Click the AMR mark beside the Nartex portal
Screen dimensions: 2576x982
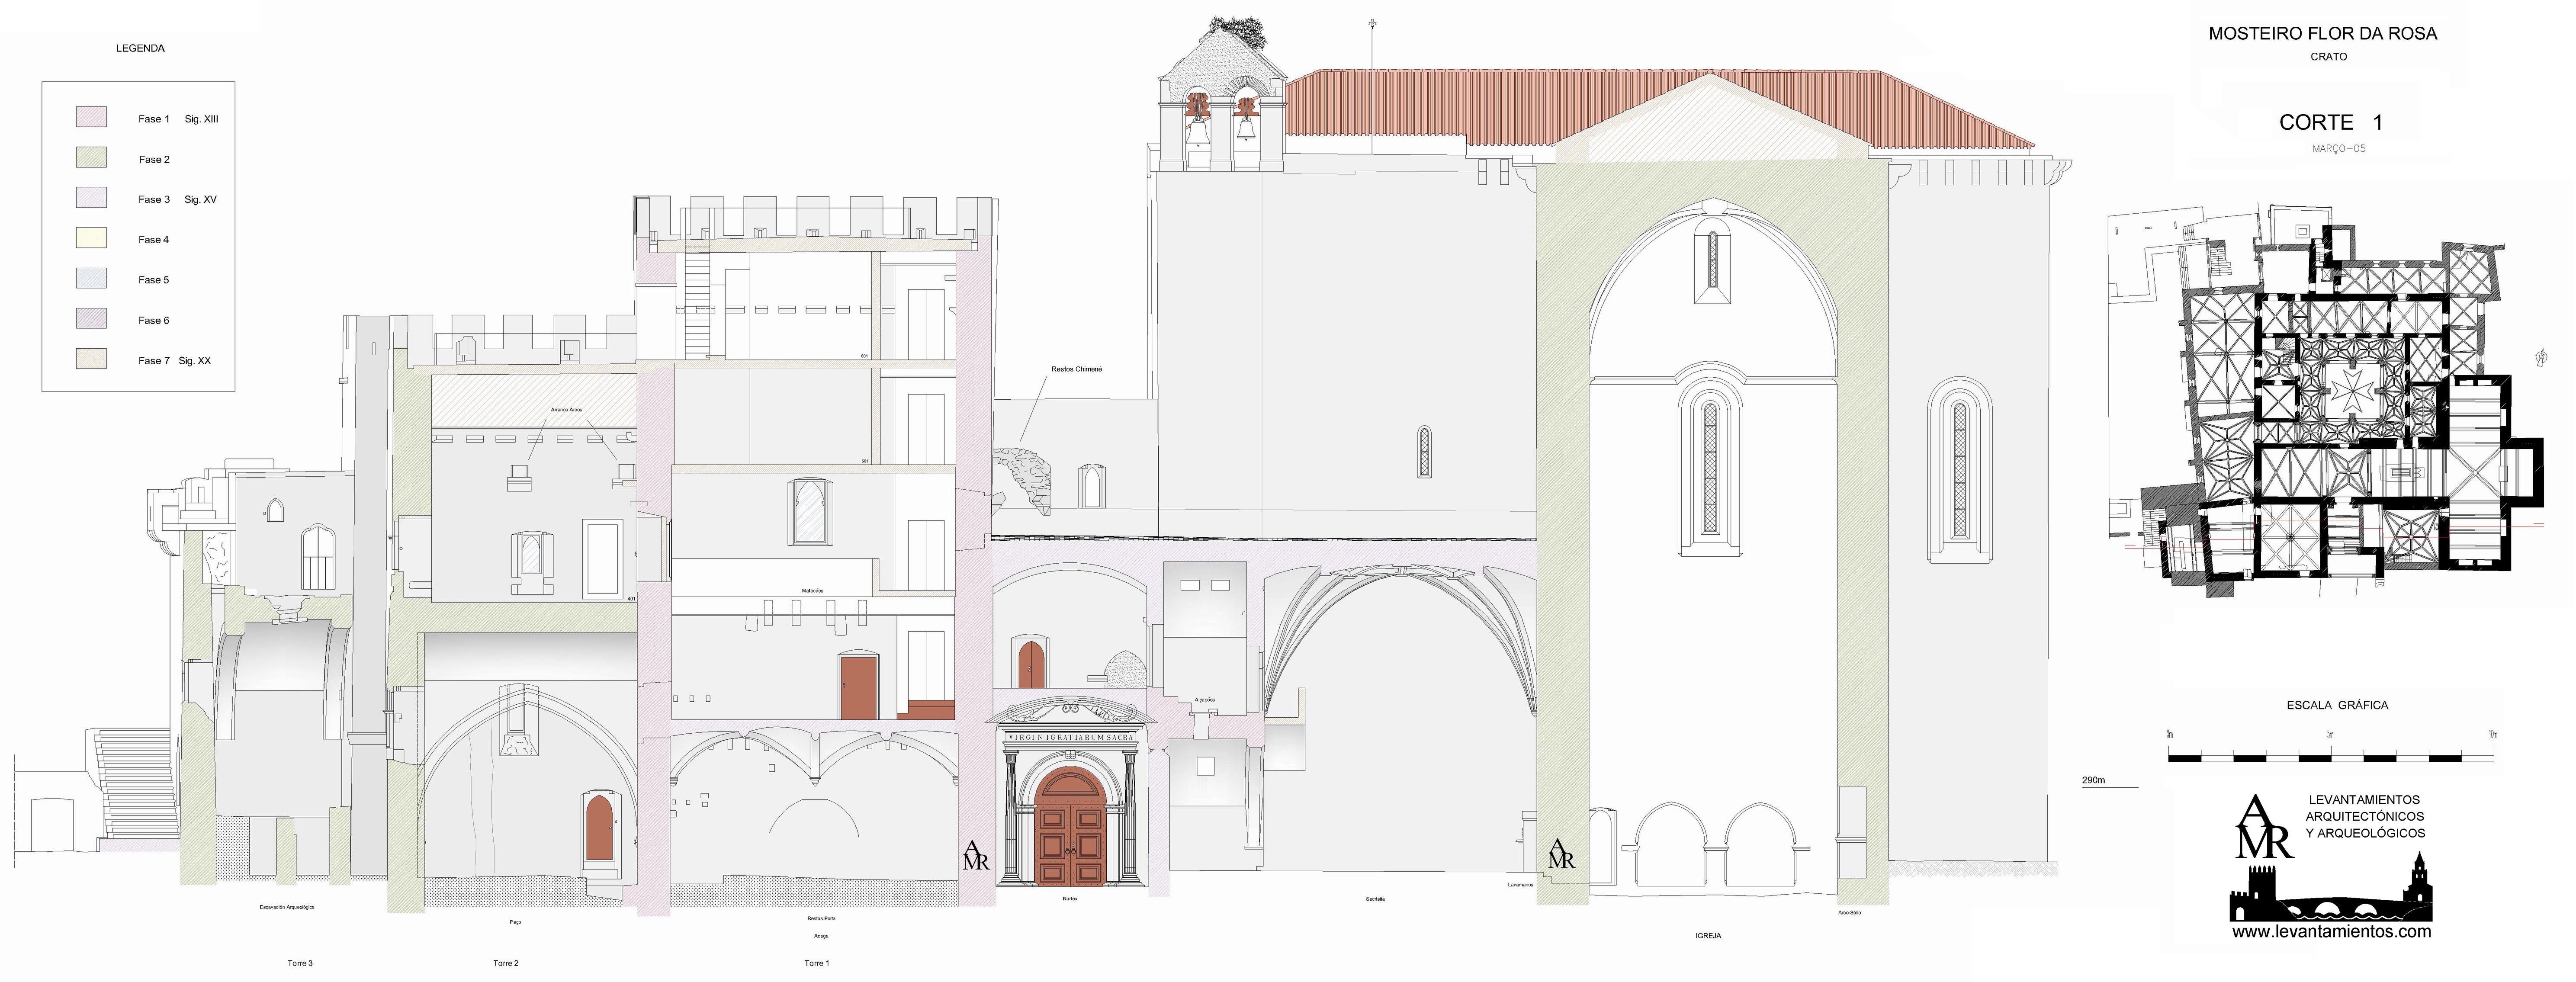point(975,855)
